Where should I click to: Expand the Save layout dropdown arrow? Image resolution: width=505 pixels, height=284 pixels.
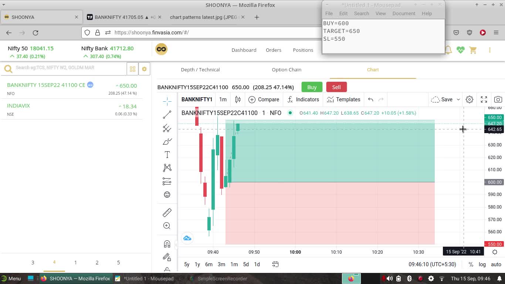tap(458, 99)
